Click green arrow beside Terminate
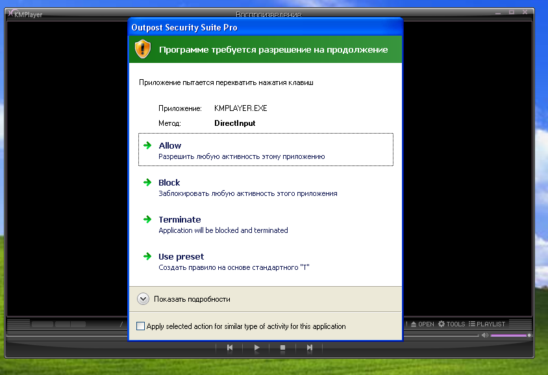This screenshot has height=375, width=548. [147, 219]
